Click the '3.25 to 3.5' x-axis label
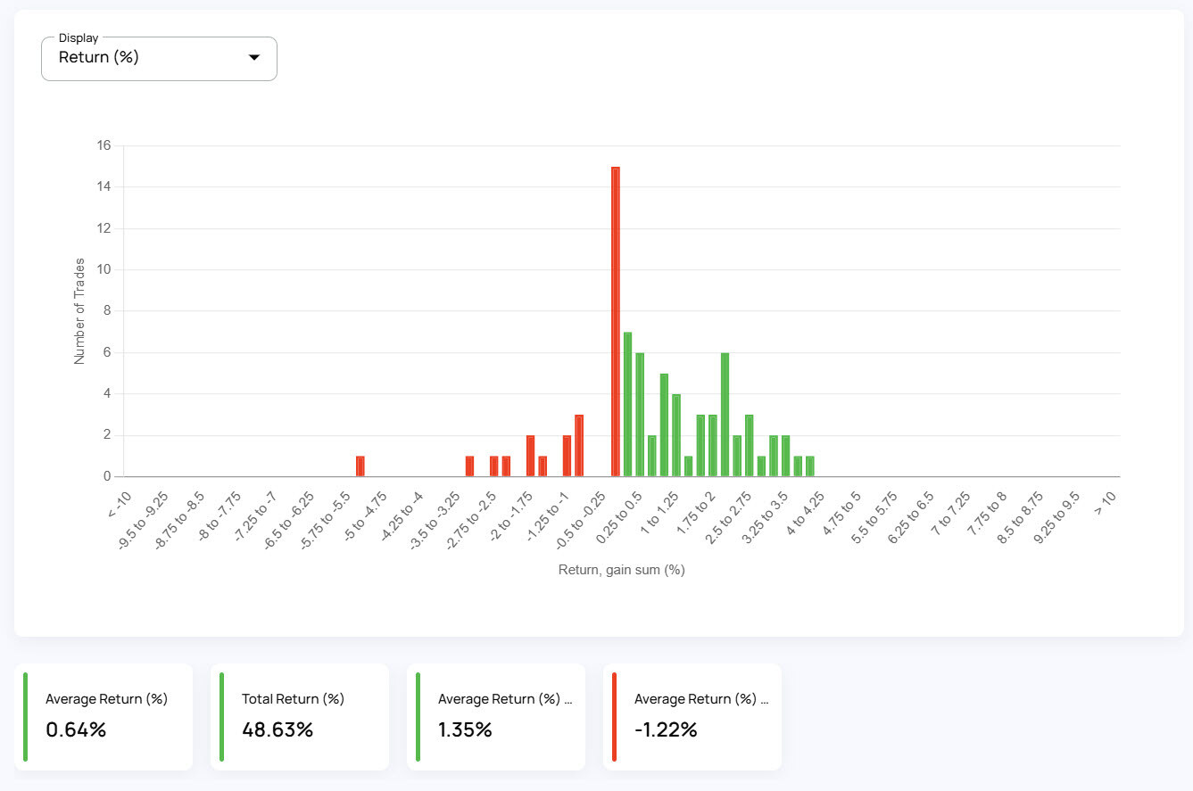 coord(767,518)
